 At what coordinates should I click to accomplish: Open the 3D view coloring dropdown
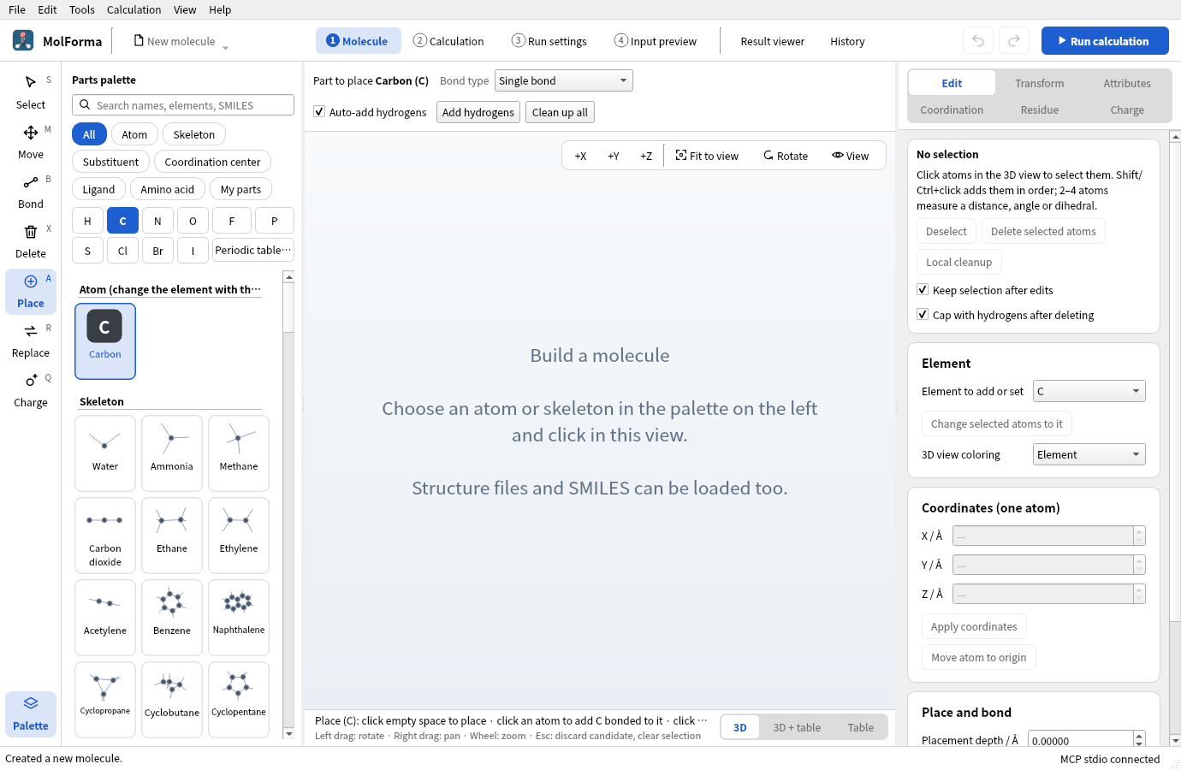(1089, 454)
